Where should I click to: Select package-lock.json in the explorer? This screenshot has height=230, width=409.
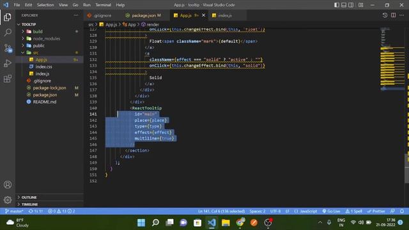(50, 88)
